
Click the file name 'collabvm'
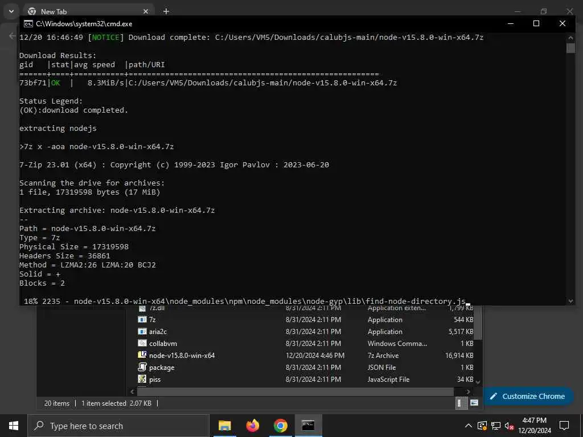pos(163,343)
